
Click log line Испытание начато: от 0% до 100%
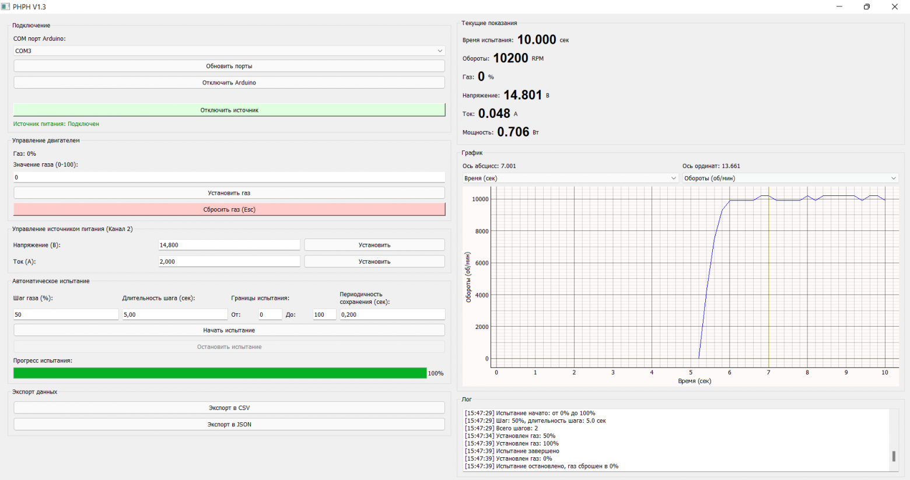coord(530,413)
